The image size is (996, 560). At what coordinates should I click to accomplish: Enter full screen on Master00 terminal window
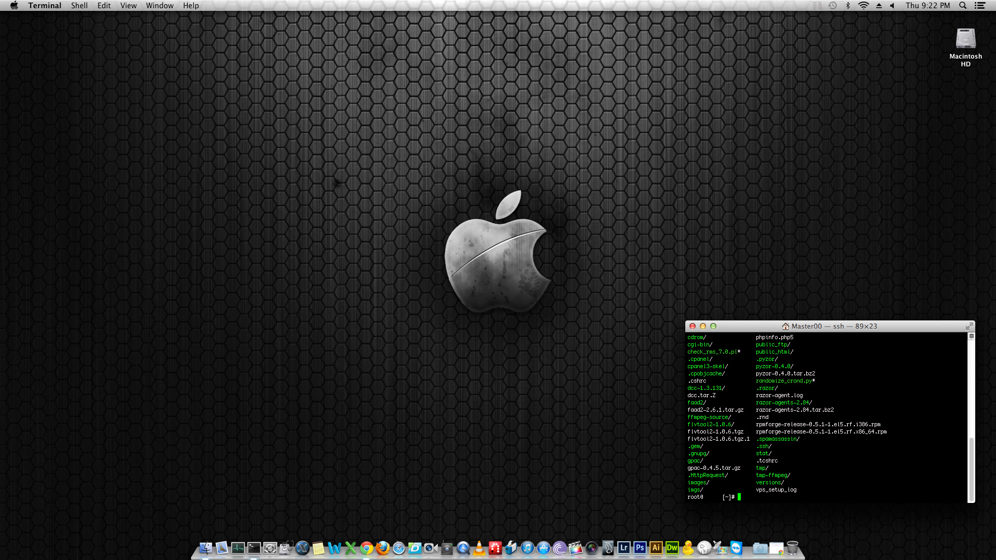click(969, 326)
